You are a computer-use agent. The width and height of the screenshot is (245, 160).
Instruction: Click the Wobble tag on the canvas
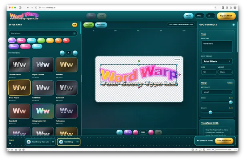coord(177,60)
